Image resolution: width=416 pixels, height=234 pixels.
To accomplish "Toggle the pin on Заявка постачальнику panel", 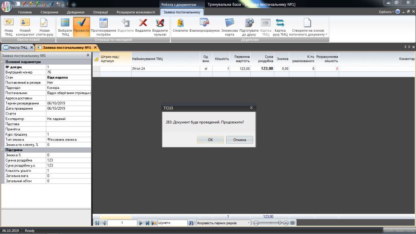I will tap(88, 55).
